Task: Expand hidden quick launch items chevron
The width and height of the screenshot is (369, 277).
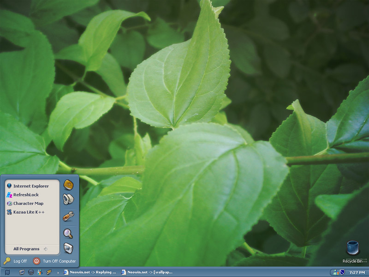Action: (58, 272)
